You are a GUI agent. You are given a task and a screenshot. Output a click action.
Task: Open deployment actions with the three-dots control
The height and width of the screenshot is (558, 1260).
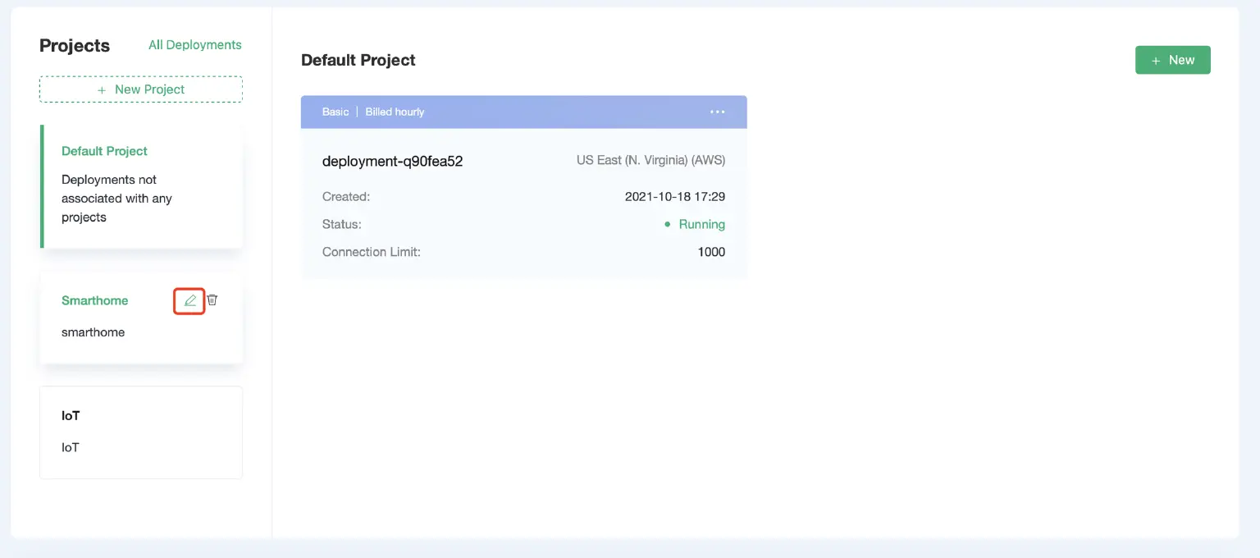718,112
